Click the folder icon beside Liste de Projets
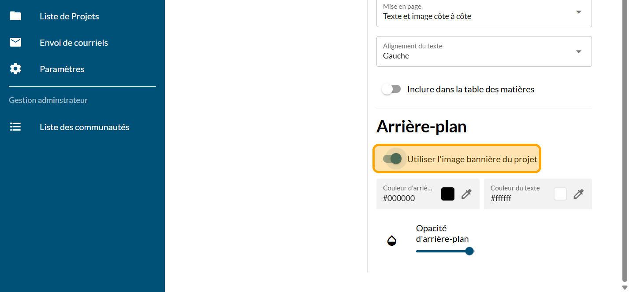 (15, 16)
